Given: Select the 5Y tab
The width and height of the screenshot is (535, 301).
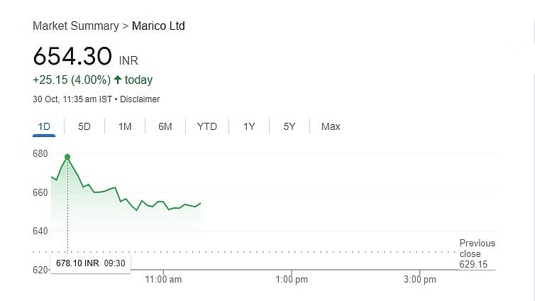Looking at the screenshot, I should coord(289,126).
